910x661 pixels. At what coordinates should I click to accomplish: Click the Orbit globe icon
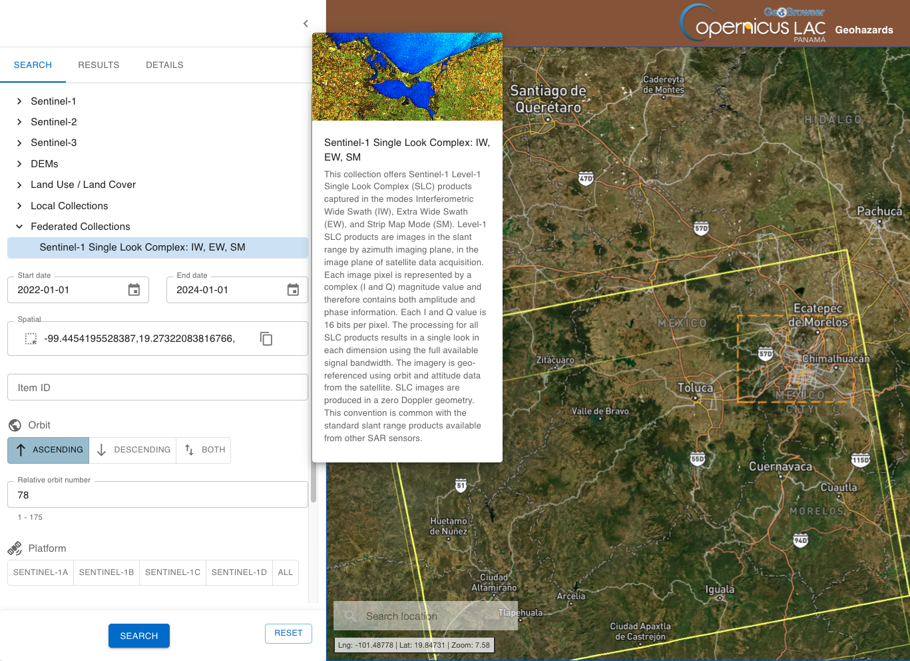point(15,425)
